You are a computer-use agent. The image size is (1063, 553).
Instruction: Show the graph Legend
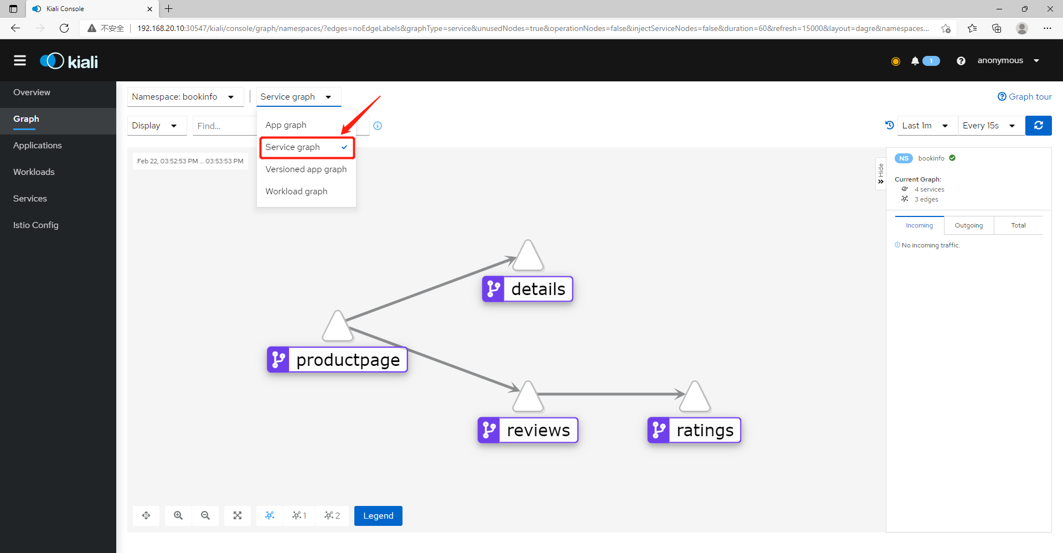(378, 515)
